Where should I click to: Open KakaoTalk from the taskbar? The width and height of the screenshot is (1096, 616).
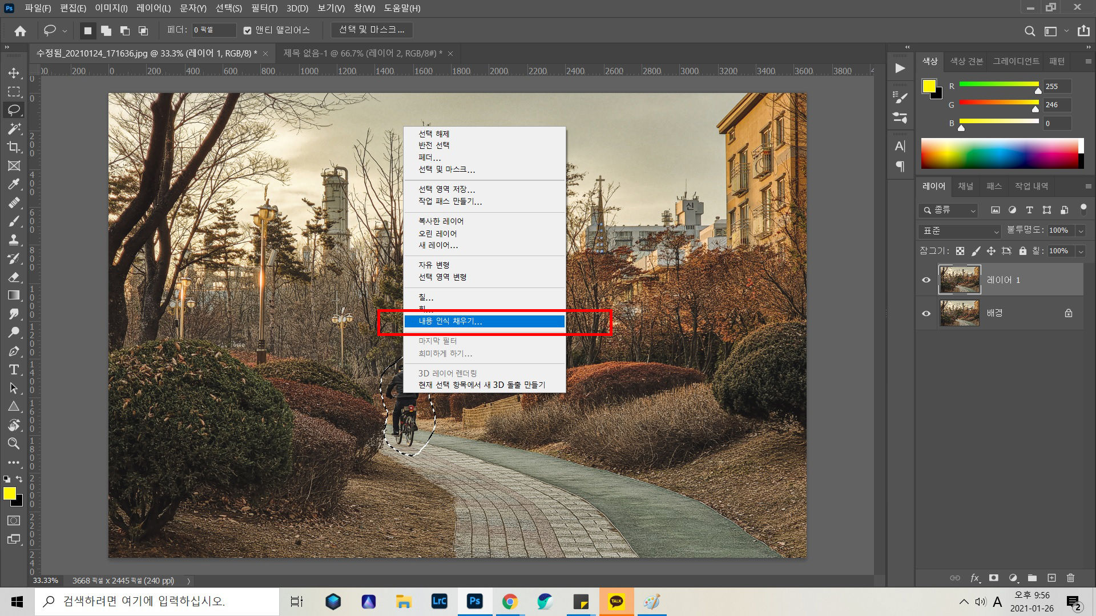coord(616,601)
